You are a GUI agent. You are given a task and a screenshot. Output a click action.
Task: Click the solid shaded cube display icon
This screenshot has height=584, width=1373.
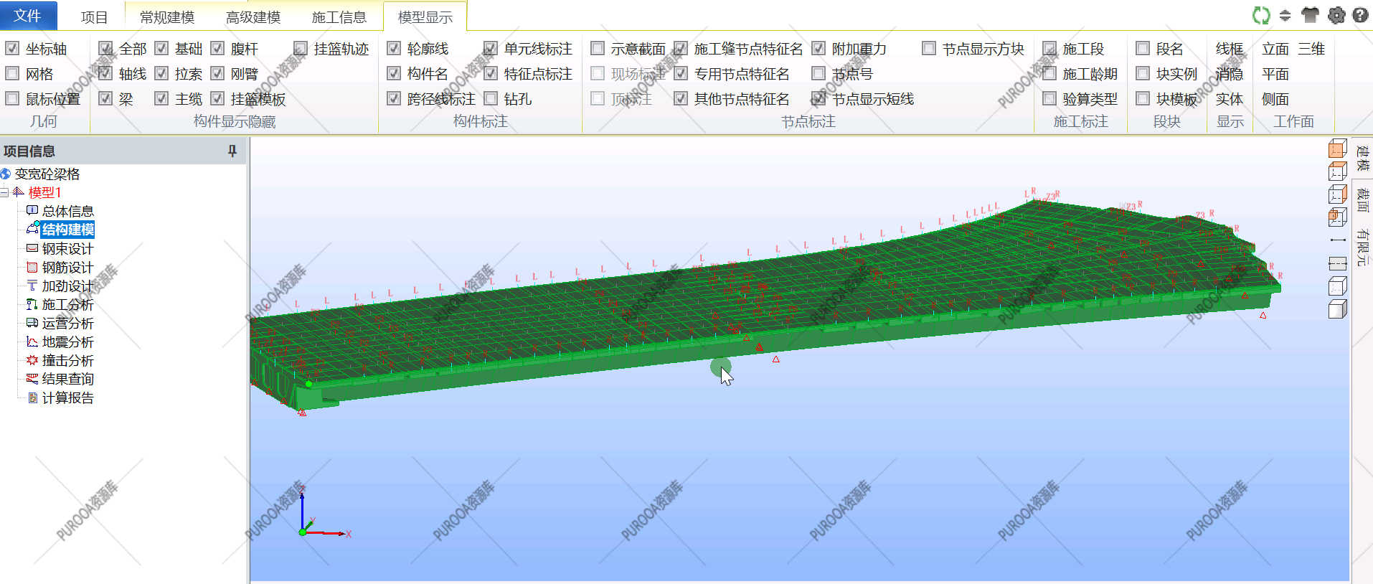(1337, 309)
